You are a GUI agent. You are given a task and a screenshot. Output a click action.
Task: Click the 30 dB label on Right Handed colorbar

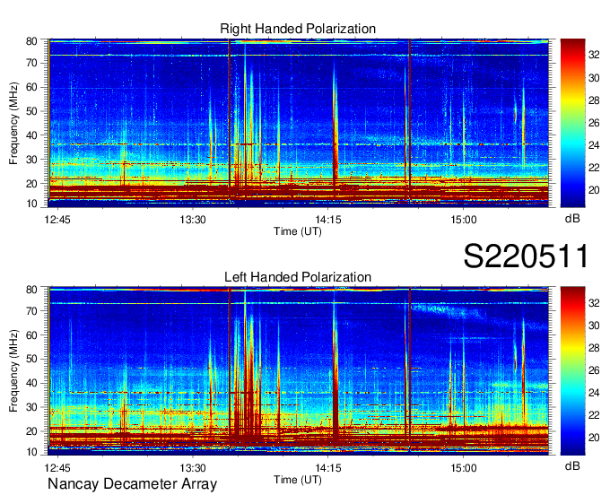(x=594, y=78)
